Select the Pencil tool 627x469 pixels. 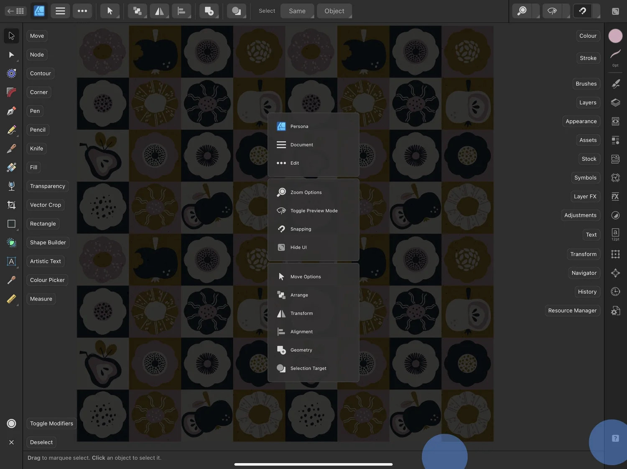point(11,129)
